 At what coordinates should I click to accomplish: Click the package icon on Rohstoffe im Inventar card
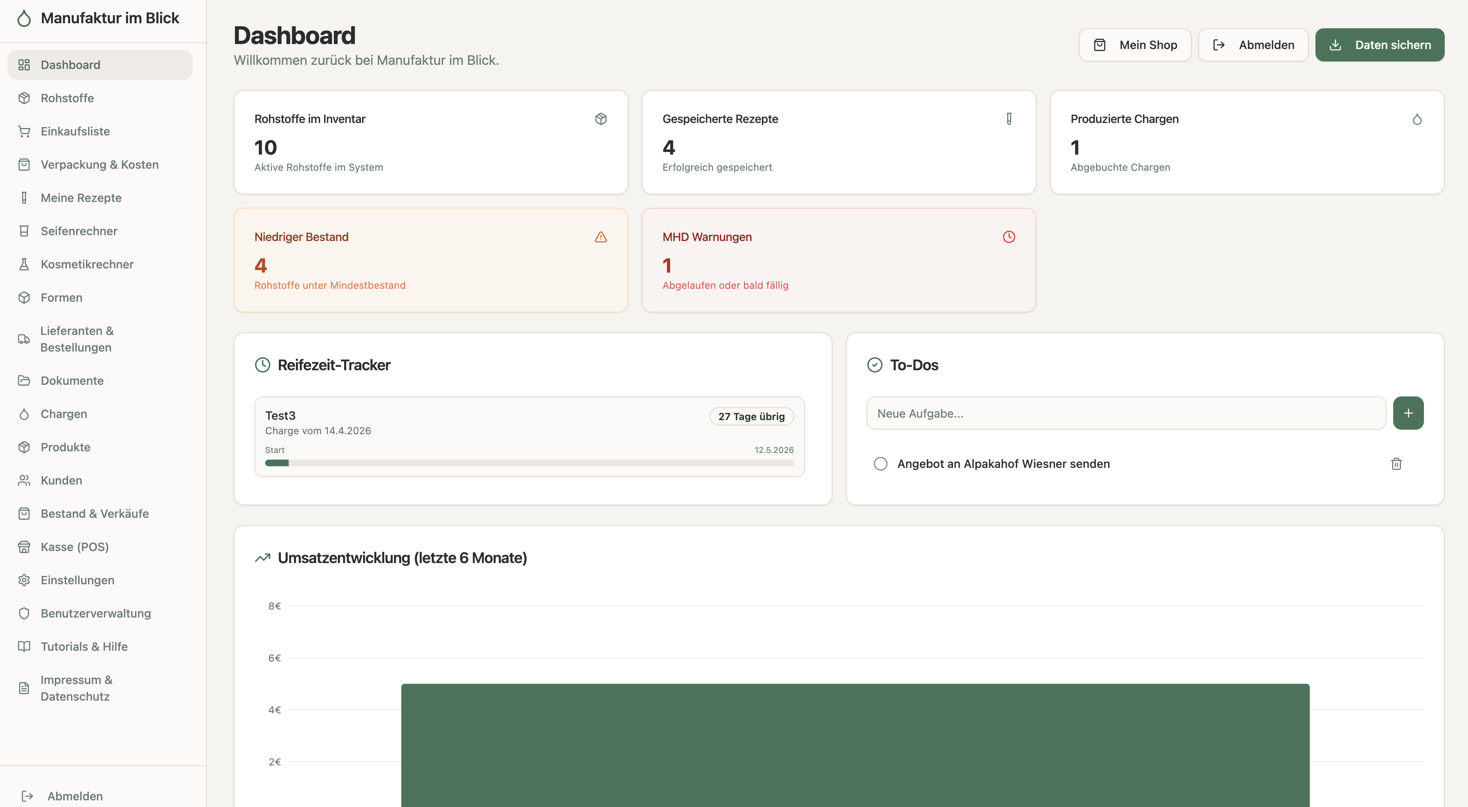click(601, 119)
